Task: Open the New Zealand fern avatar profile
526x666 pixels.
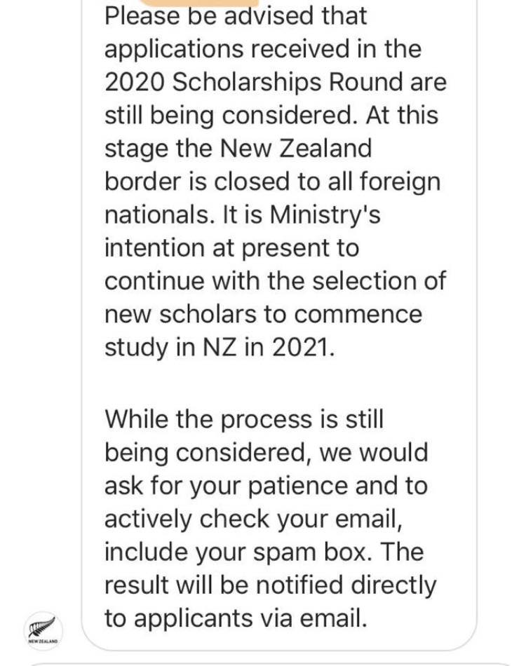Action: (43, 631)
